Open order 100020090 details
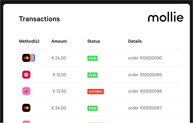Screen dimensions: 193x123 coord(145,58)
